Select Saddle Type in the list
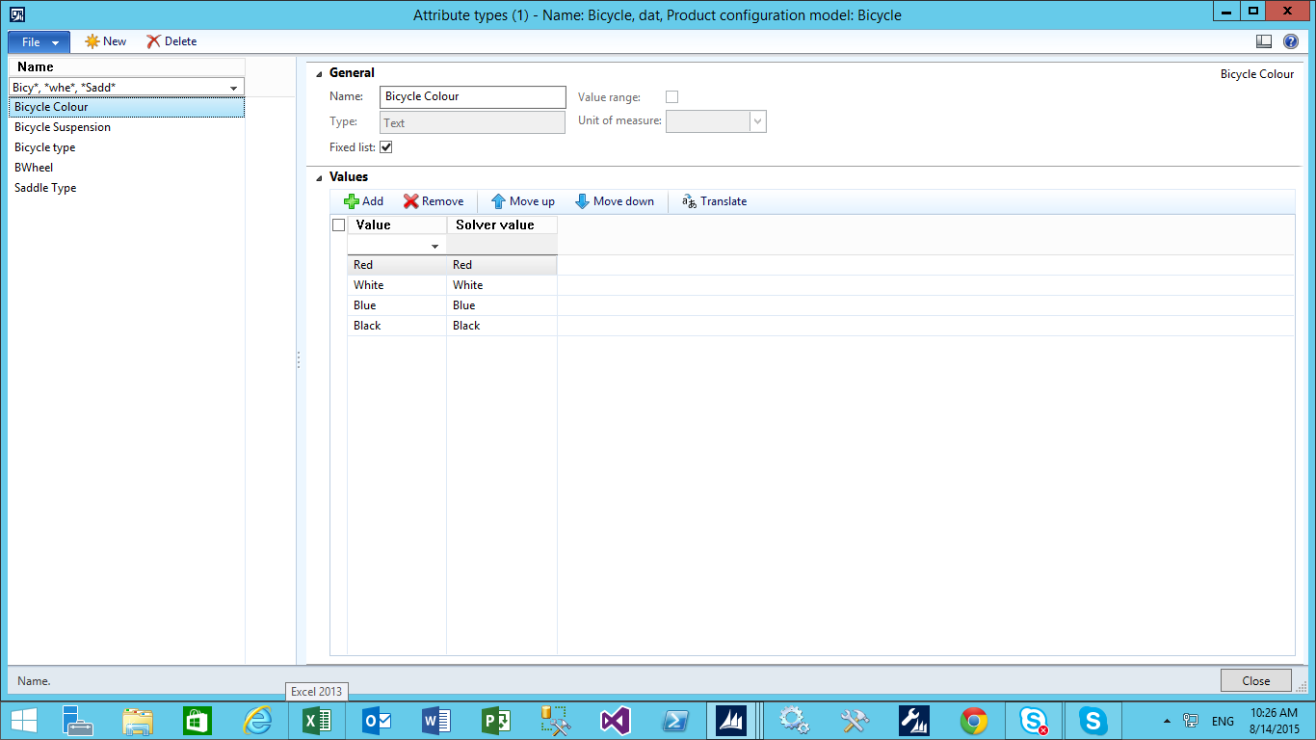The image size is (1316, 740). click(126, 188)
